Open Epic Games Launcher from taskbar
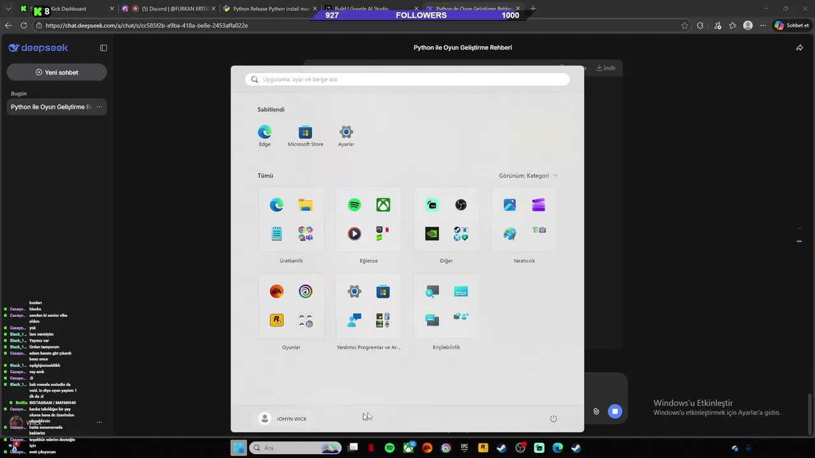Viewport: 815px width, 458px height. pyautogui.click(x=464, y=448)
